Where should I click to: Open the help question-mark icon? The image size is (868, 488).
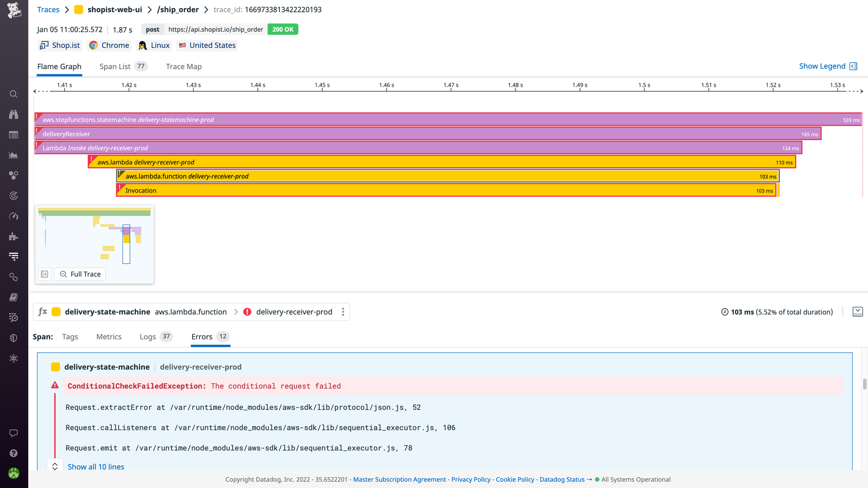pyautogui.click(x=13, y=453)
